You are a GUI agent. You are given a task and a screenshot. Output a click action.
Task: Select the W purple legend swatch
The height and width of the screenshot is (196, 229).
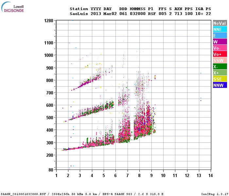click(x=220, y=42)
